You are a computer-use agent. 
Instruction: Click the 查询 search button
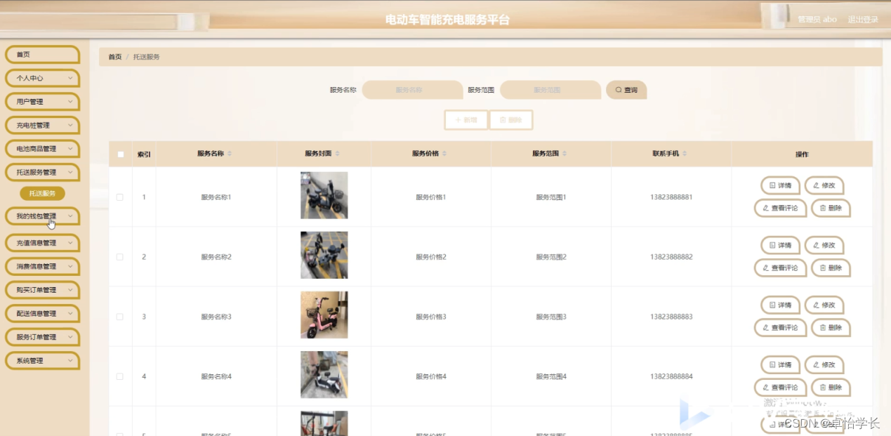coord(626,90)
